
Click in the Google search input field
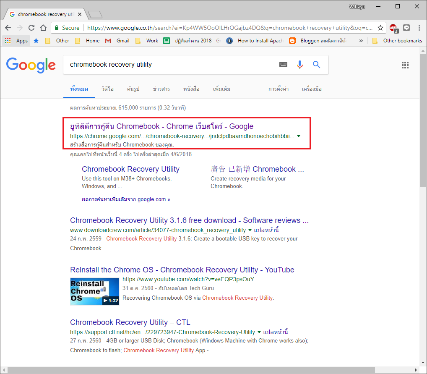click(x=172, y=65)
